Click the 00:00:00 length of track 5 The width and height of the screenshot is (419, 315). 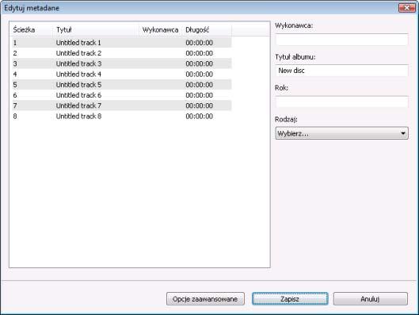(x=200, y=85)
